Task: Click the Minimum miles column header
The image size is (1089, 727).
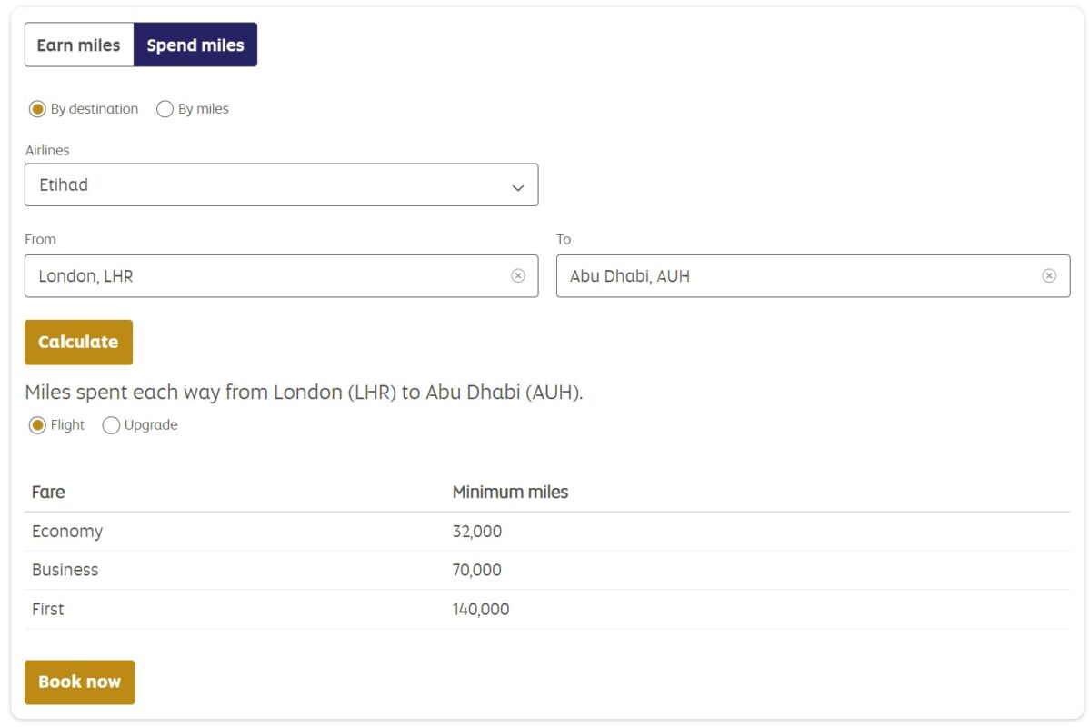Action: [510, 492]
